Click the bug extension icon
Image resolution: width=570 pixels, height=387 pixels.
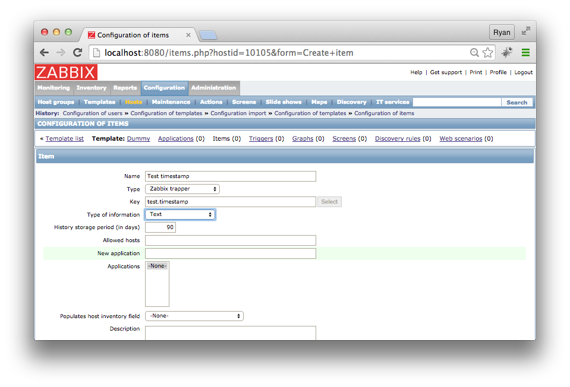(507, 53)
